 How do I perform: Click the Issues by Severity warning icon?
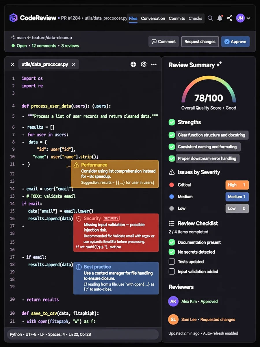[172, 172]
